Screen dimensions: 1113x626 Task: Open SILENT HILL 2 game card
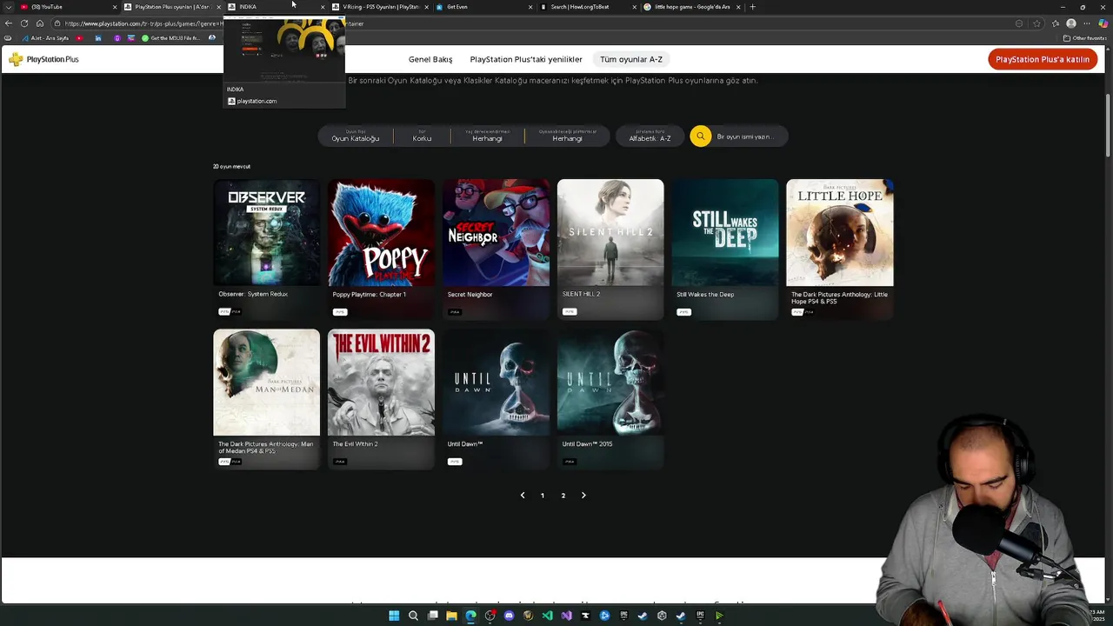[610, 250]
